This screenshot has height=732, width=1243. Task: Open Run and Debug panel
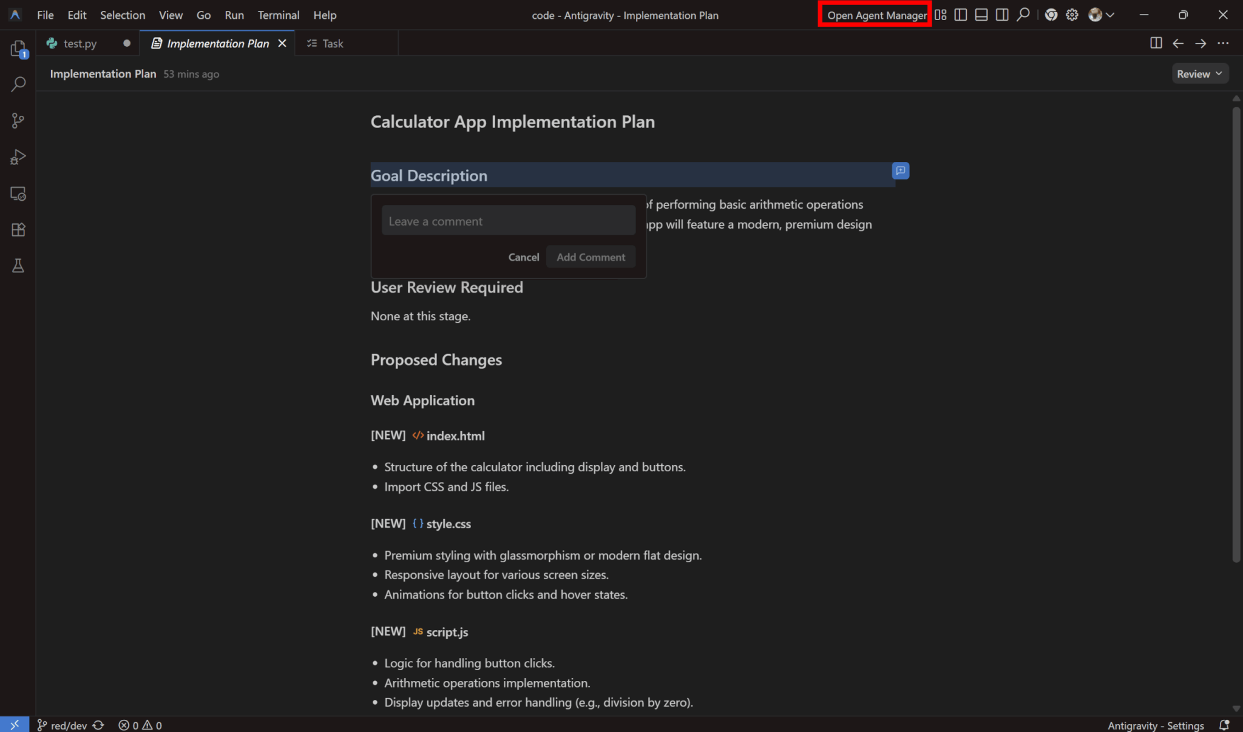coord(18,157)
